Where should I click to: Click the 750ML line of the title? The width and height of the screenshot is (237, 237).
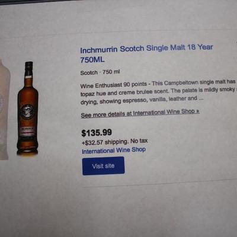click(92, 60)
